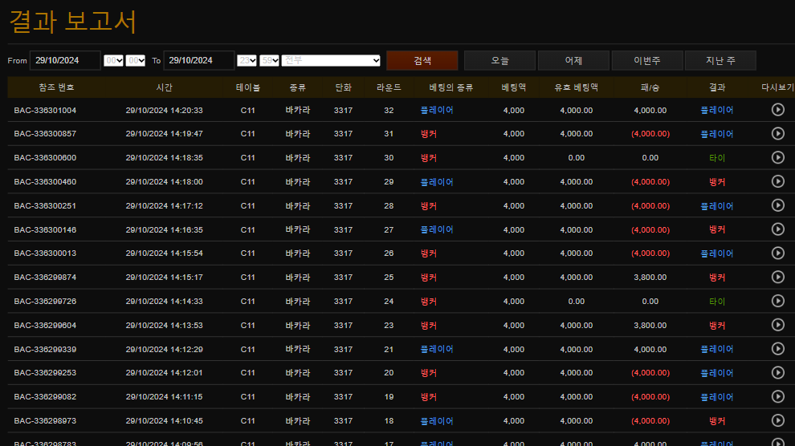795x446 pixels.
Task: Filter results by 지난 주 last week
Action: (720, 61)
